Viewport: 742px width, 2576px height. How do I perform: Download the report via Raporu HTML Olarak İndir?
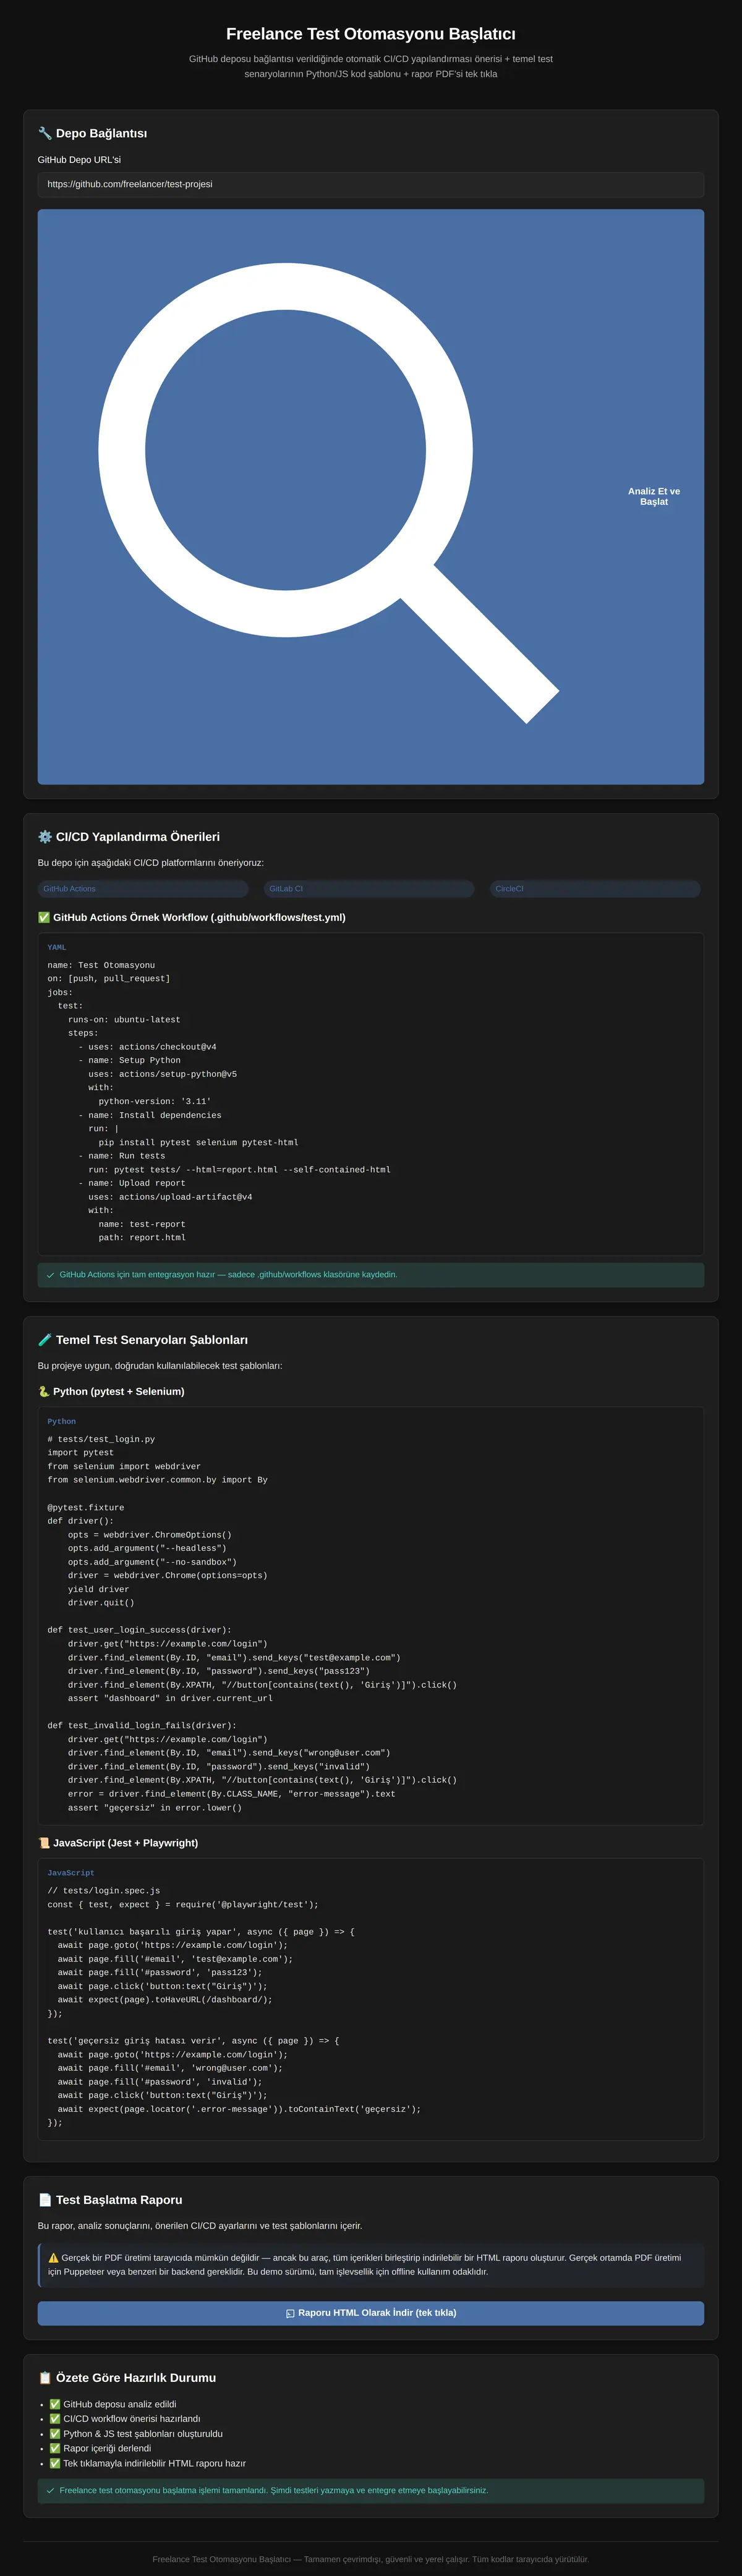(371, 2313)
